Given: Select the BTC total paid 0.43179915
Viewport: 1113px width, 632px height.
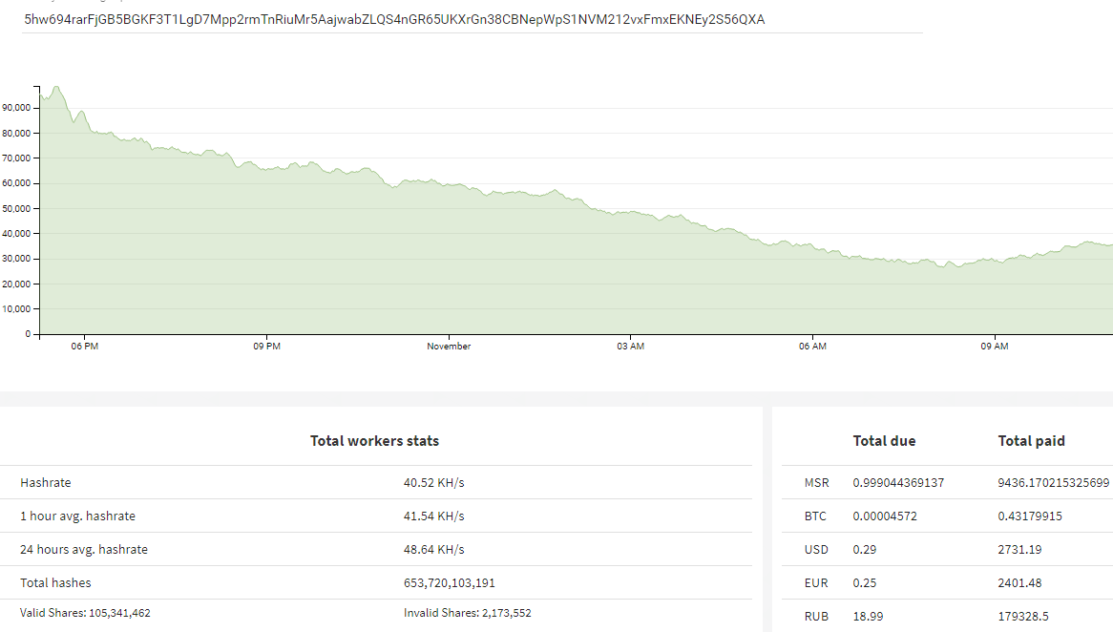Looking at the screenshot, I should (x=1030, y=516).
